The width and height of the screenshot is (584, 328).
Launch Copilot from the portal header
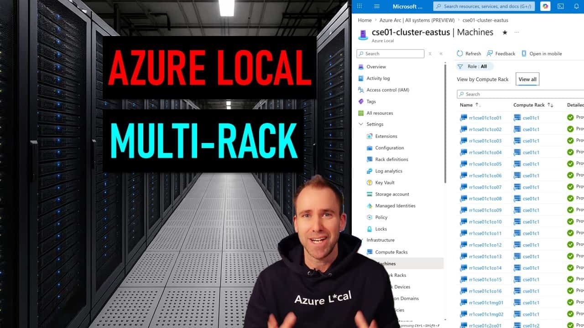tap(545, 6)
